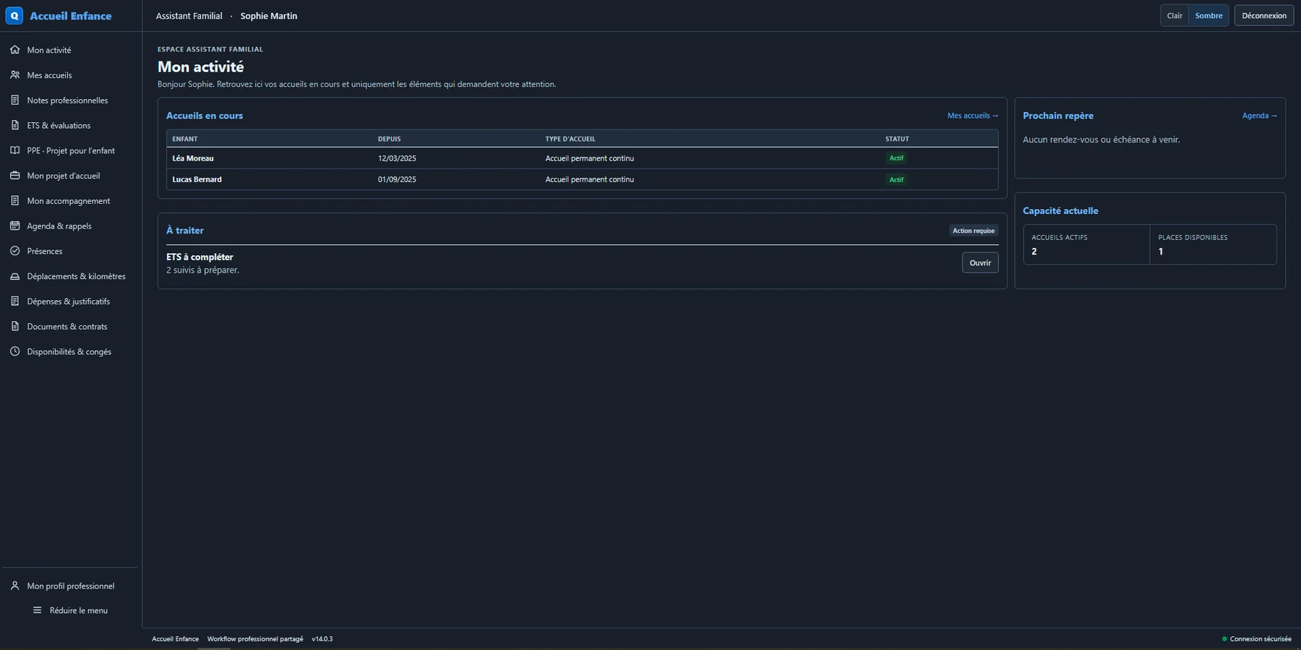Click the Notes professionnelles document icon
This screenshot has width=1301, height=650.
click(x=14, y=101)
